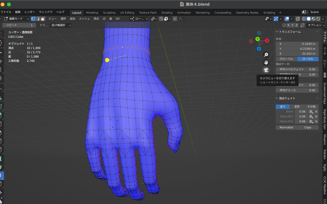The width and height of the screenshot is (327, 204).
Task: Collapse 頂点ウェイト panel
Action: [277, 98]
